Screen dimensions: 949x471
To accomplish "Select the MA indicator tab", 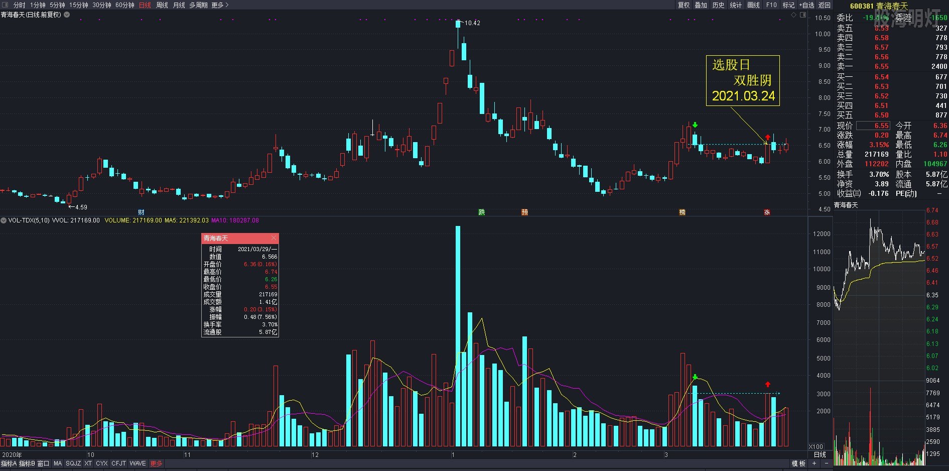I will tap(58, 463).
